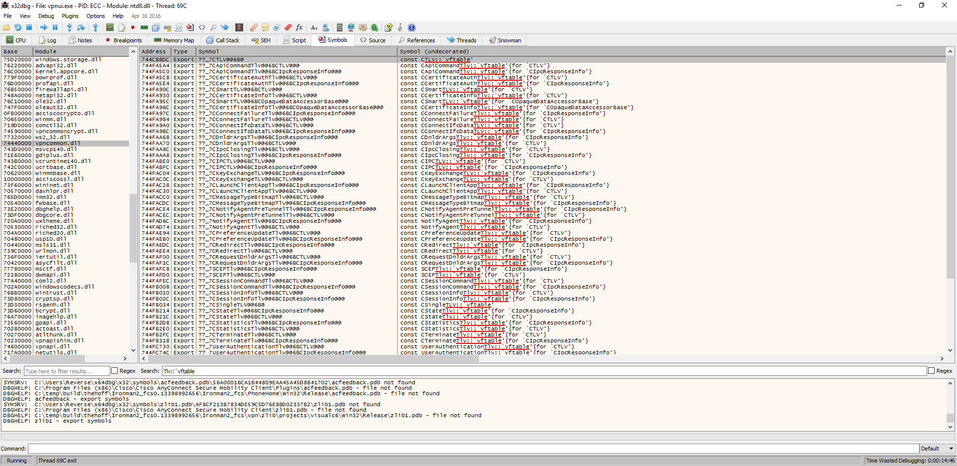
Task: Click the symbol search field containing Tlv::`vftable
Action: (544, 371)
